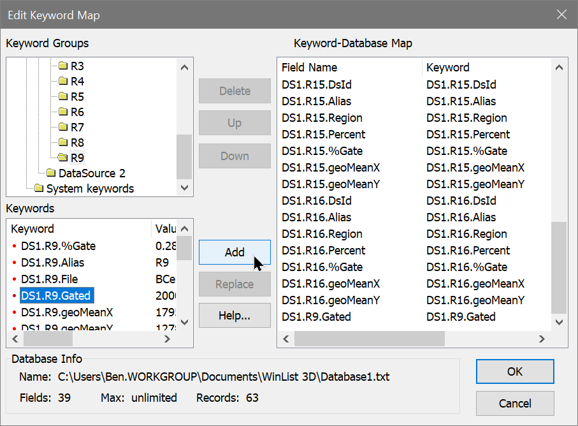This screenshot has width=578, height=426.
Task: Select DS1.R16.Percent row in map
Action: click(x=322, y=251)
